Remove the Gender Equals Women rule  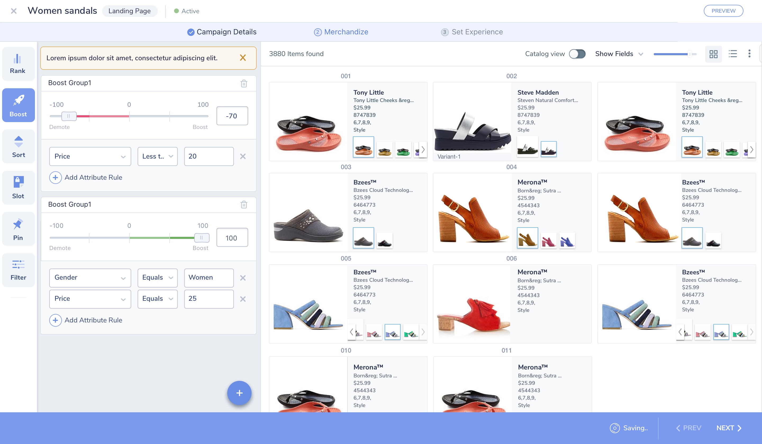pyautogui.click(x=243, y=278)
